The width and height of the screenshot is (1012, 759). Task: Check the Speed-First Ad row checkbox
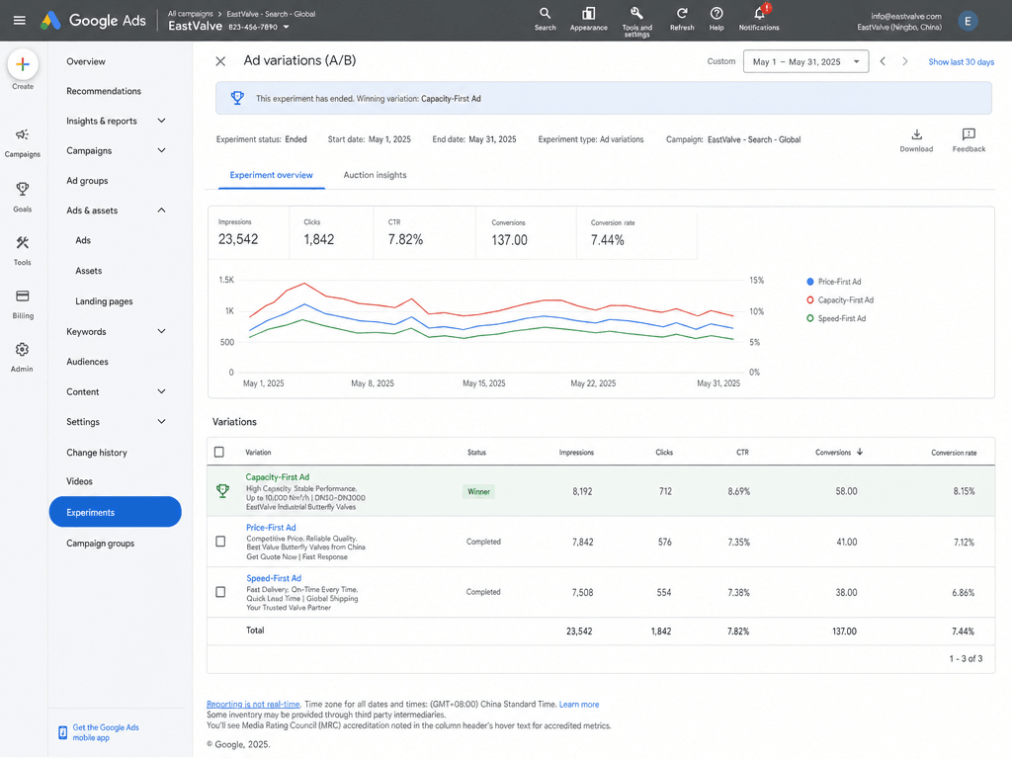[x=220, y=593]
